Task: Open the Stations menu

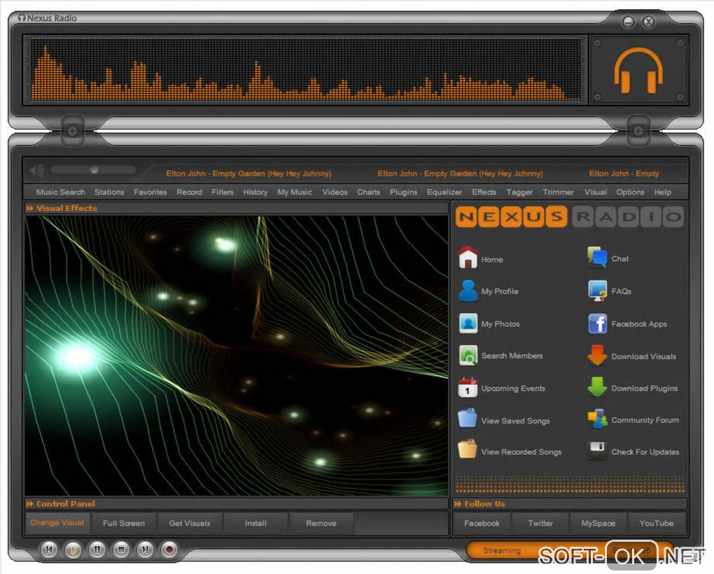Action: (x=109, y=192)
